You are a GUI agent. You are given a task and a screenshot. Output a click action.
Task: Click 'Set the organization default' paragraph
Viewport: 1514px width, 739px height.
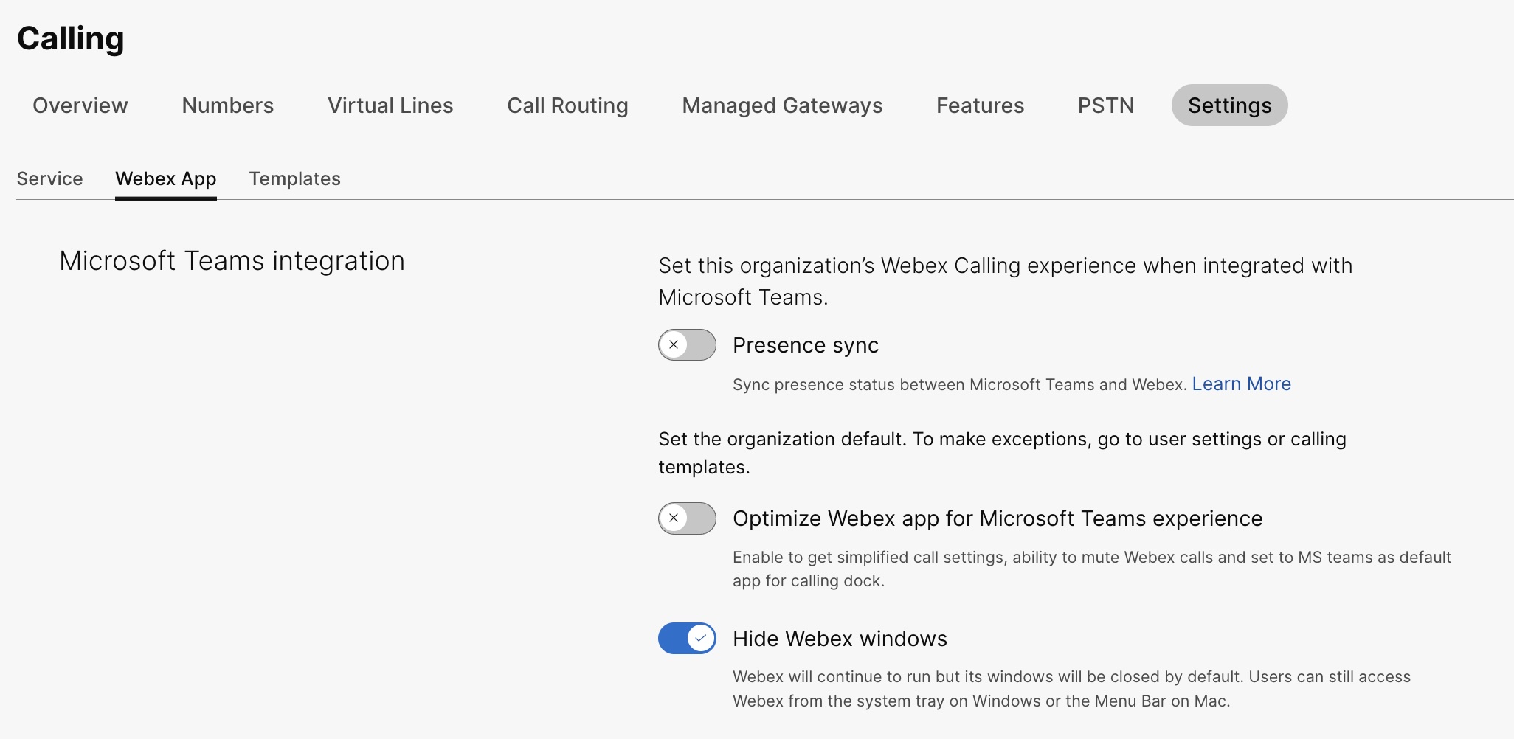pos(1002,453)
